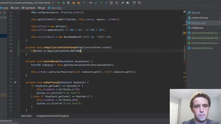Navigate to gol breadcrumb folder

(42, 8)
